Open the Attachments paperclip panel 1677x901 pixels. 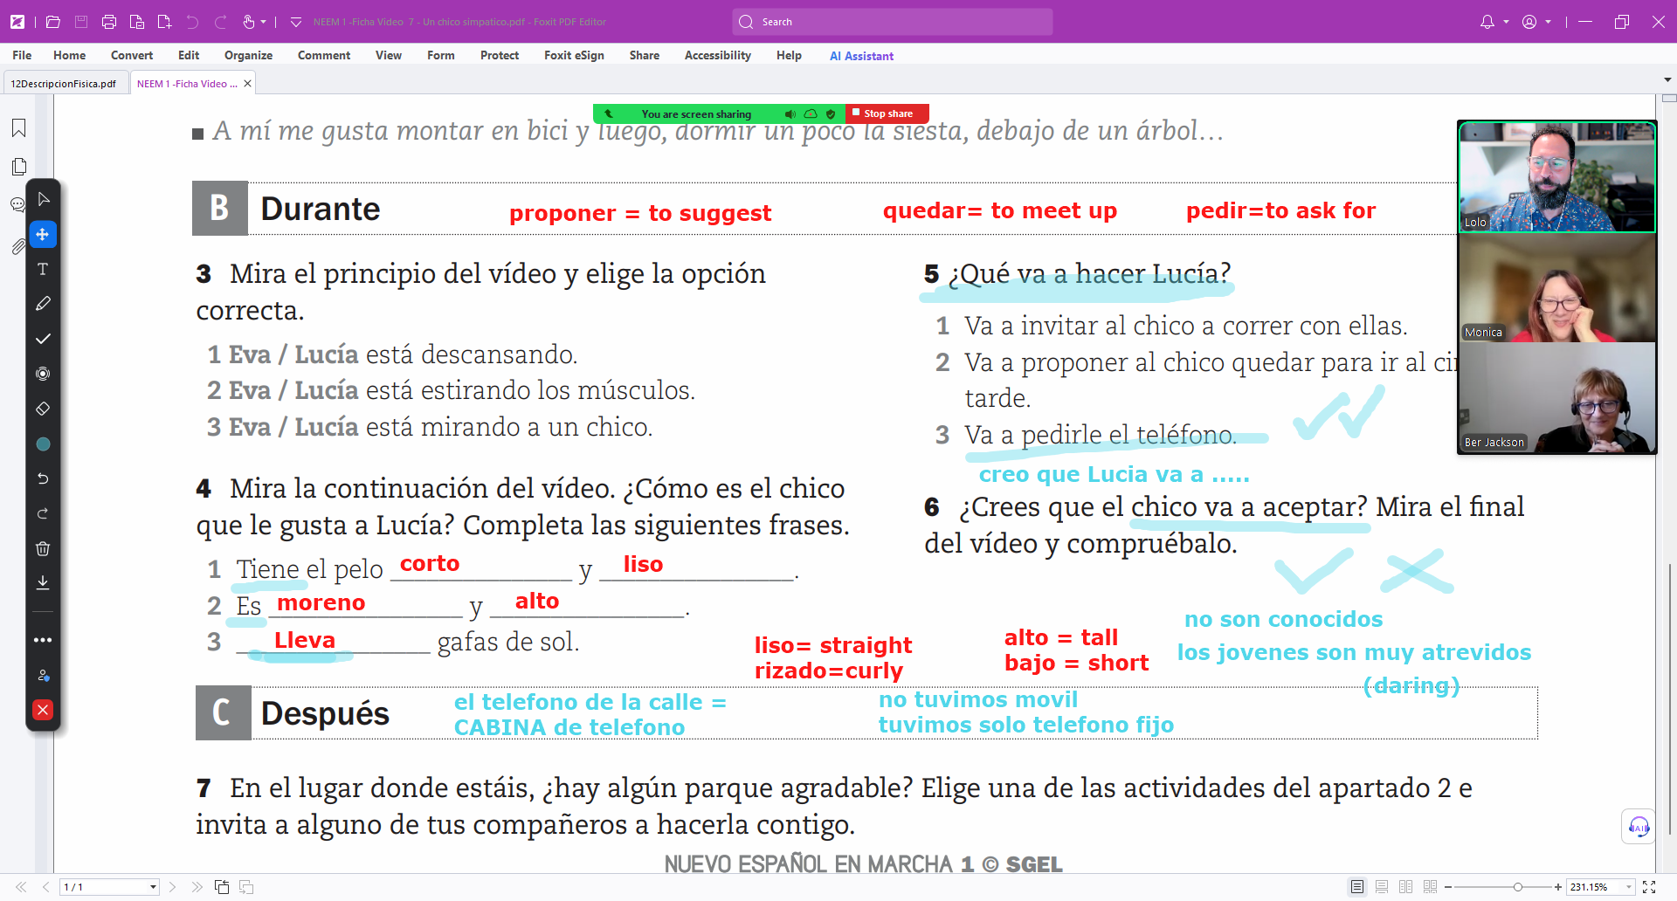coord(17,247)
